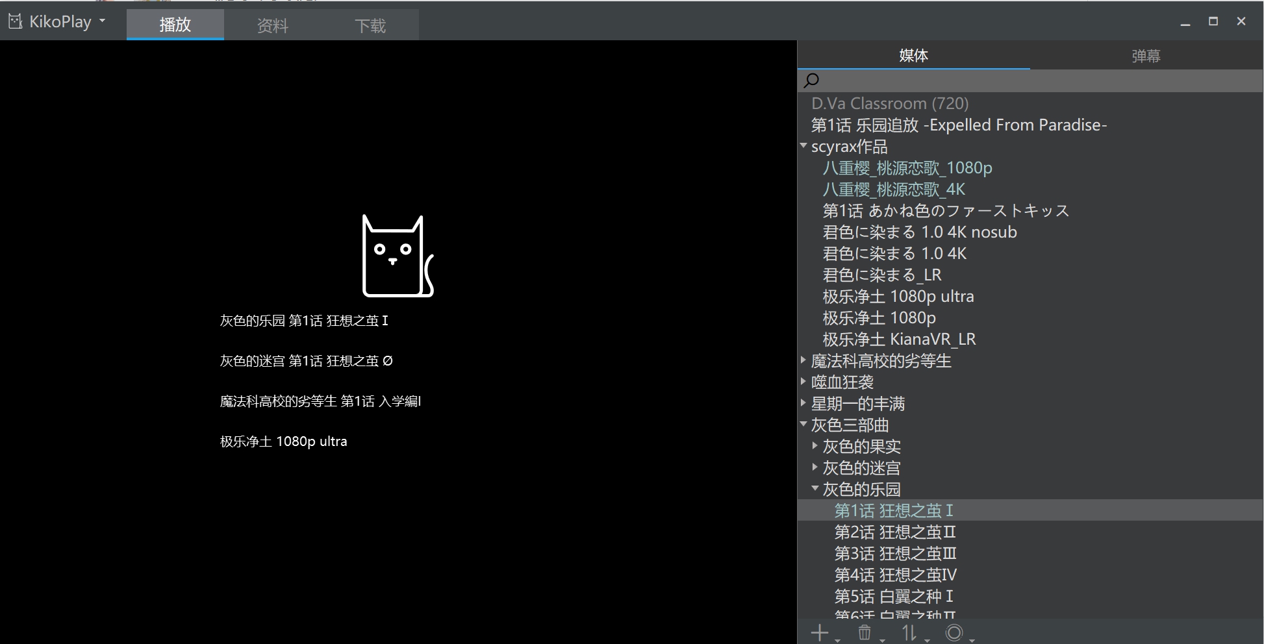
Task: Select 八重樱_桃源恋歌_4K item
Action: (894, 189)
